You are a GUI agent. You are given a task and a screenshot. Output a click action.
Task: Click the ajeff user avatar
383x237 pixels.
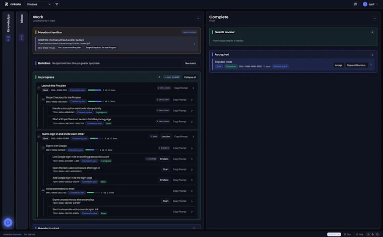[365, 4]
